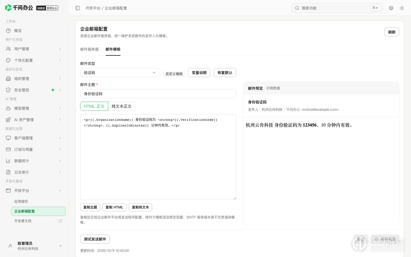Viewport: 411px width, 257px height.
Task: Click the 概览 dashboard icon
Action: [8, 31]
